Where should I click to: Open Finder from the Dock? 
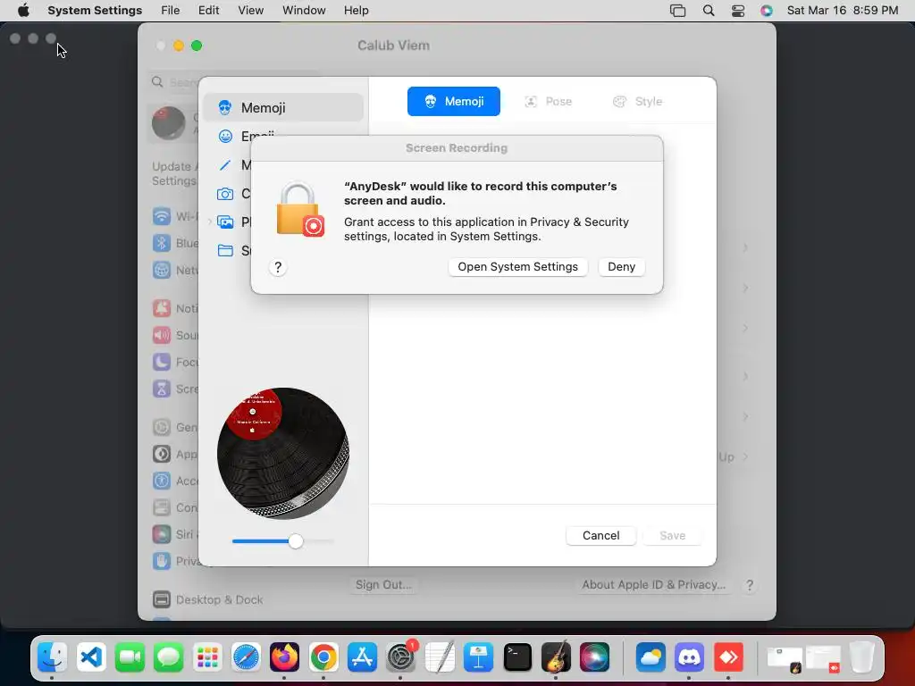coord(52,657)
